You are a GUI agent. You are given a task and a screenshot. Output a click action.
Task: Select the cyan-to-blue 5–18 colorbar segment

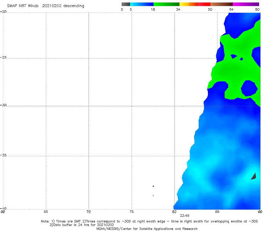click(x=142, y=4)
